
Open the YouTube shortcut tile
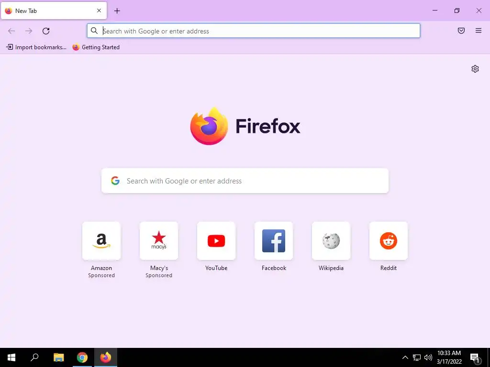click(x=216, y=241)
